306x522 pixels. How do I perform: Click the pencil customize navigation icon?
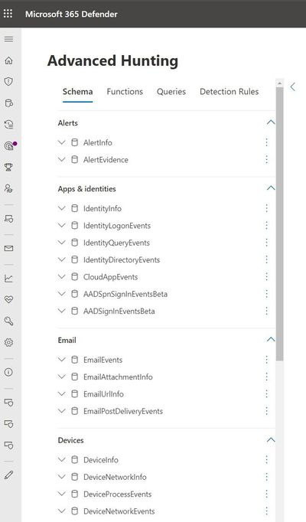[8, 475]
